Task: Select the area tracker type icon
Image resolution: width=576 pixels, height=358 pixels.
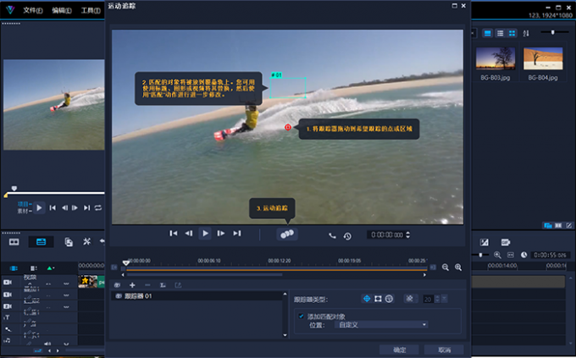Action: click(378, 299)
